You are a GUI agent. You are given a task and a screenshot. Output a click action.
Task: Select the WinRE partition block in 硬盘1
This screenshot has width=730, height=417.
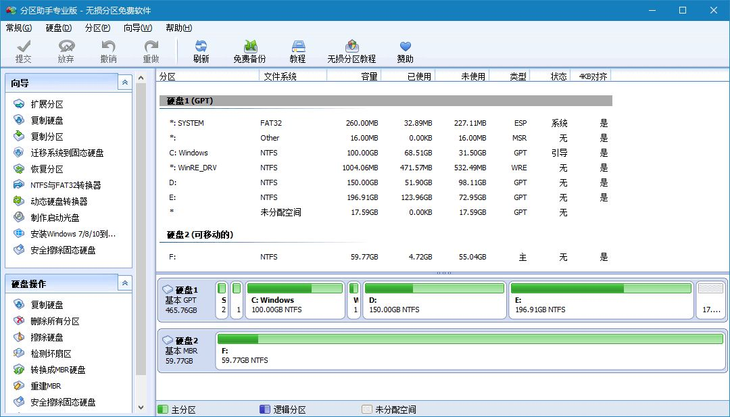tap(354, 300)
